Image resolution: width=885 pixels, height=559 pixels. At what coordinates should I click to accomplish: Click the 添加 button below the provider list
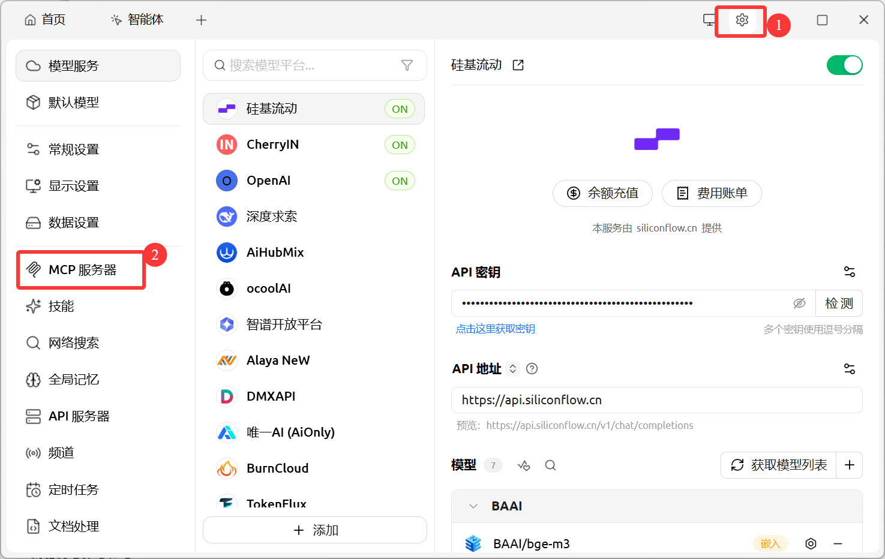click(x=315, y=530)
